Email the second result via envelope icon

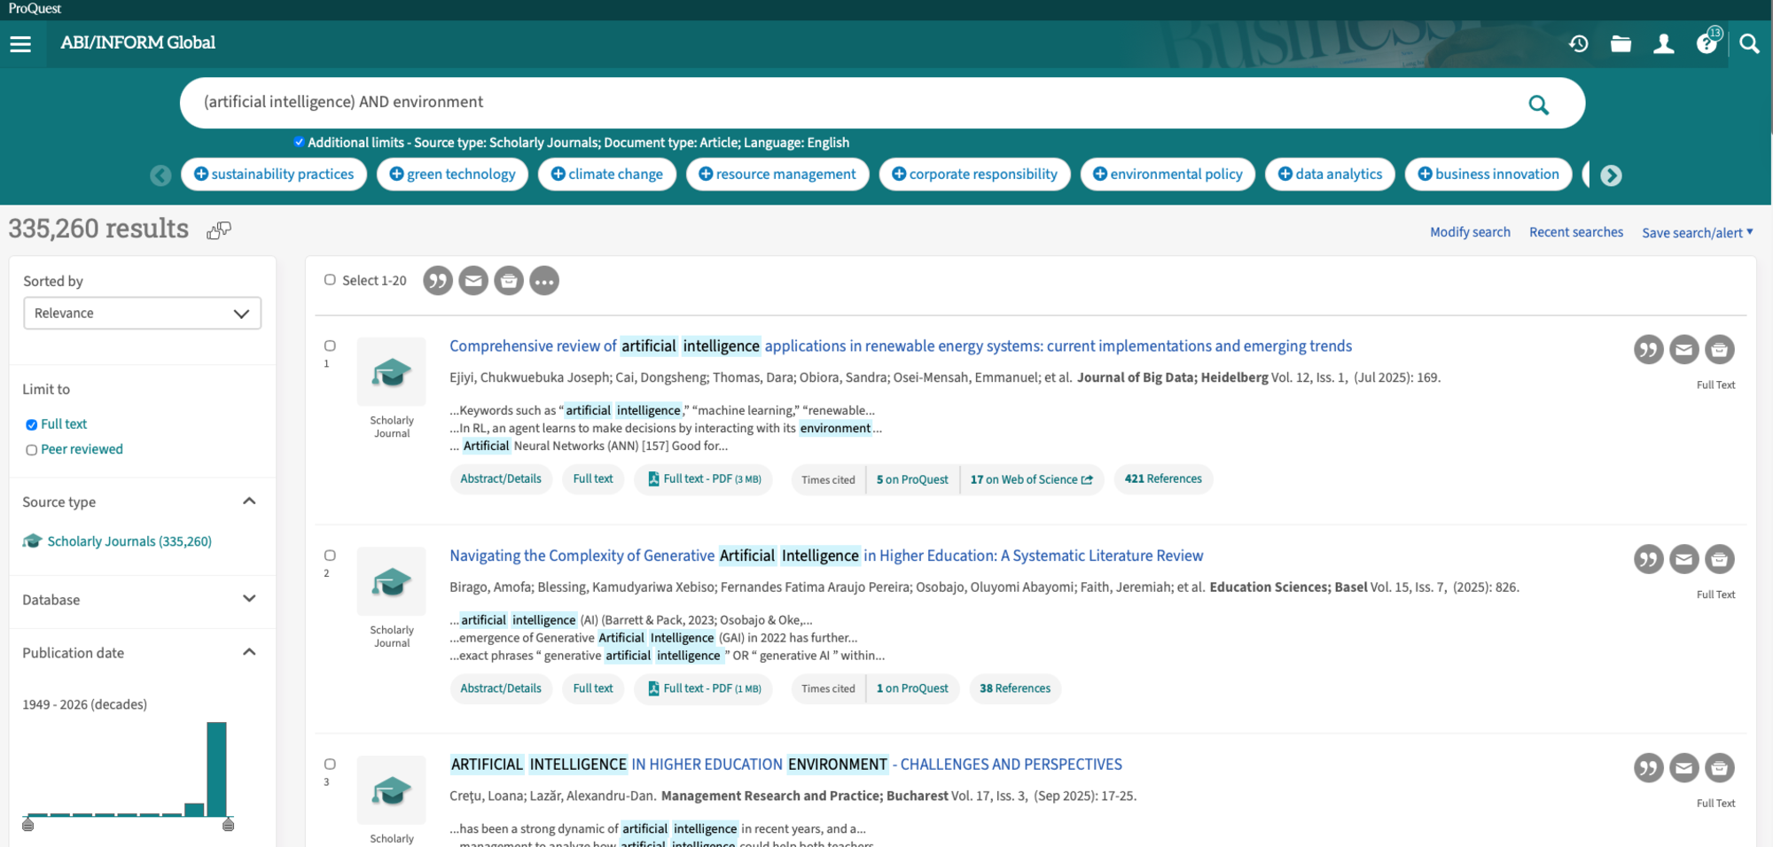[1684, 559]
